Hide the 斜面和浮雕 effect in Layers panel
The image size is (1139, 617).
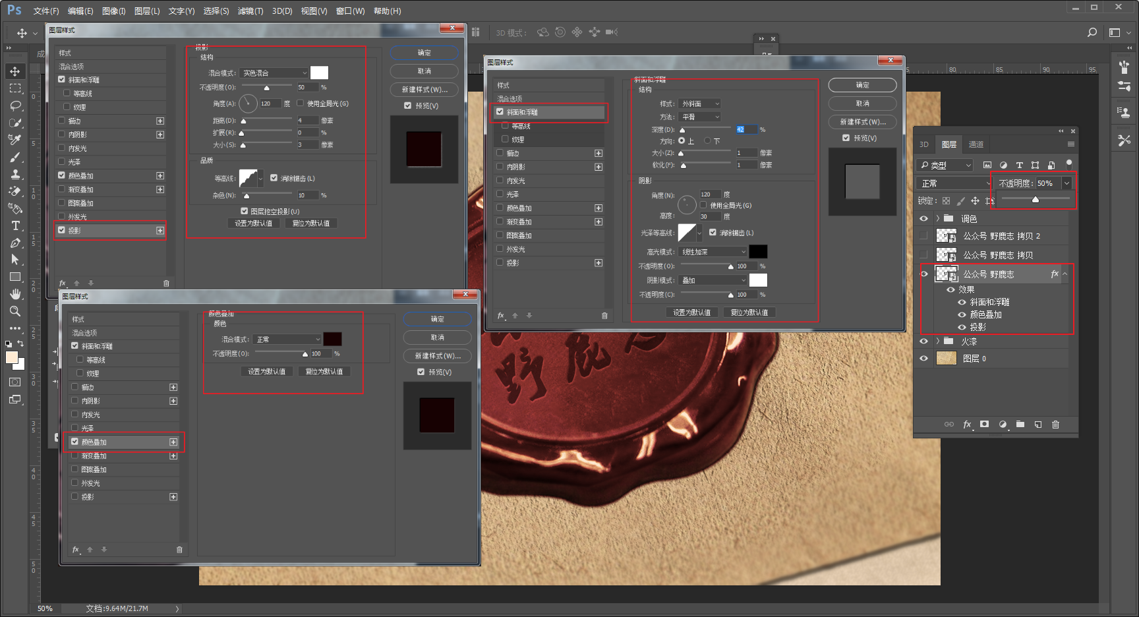coord(962,303)
